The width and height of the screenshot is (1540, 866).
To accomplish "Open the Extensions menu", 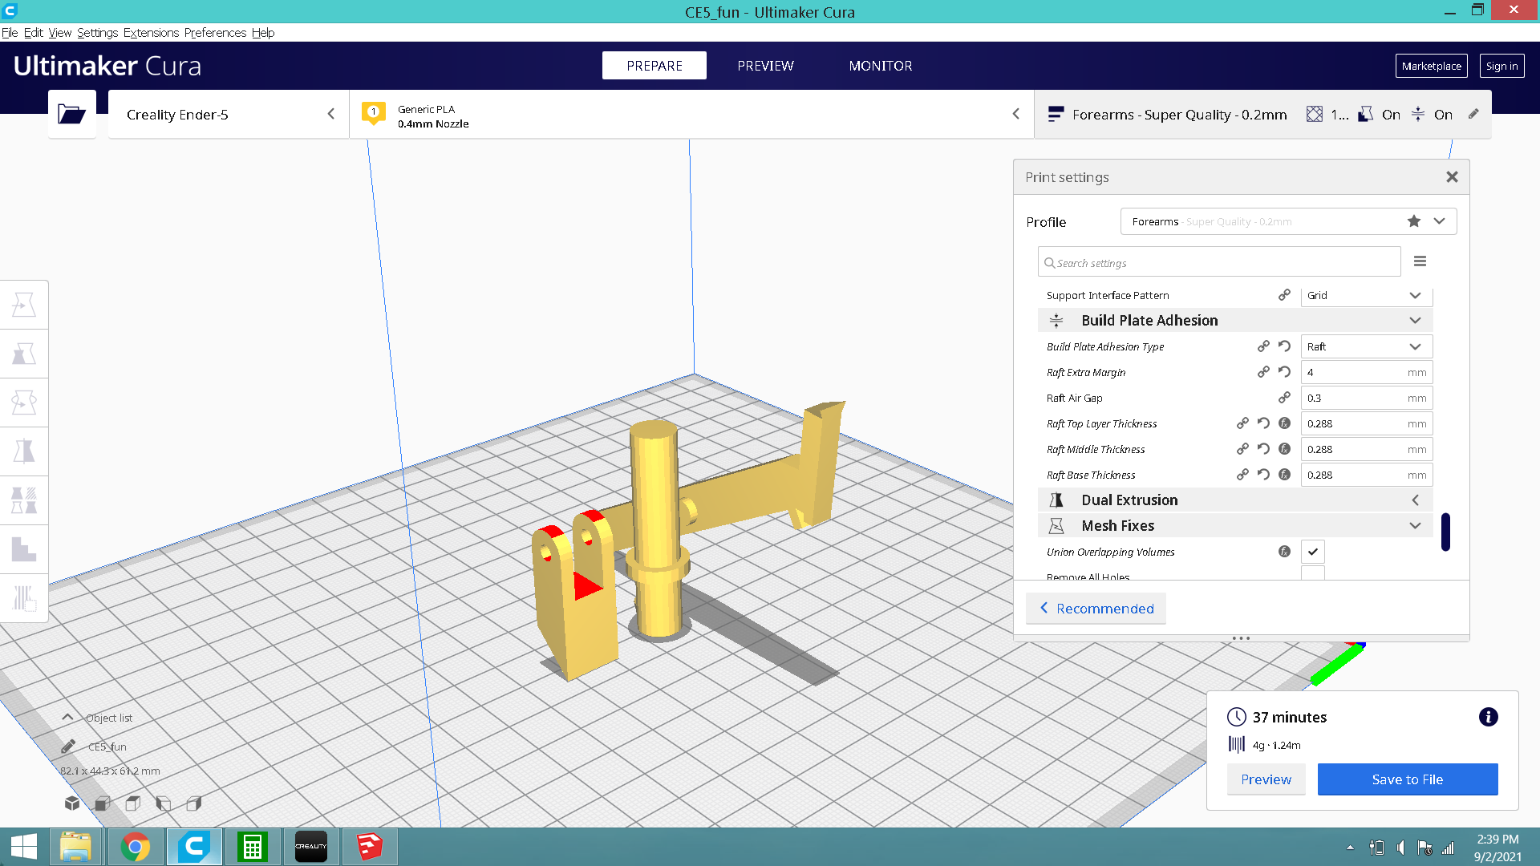I will [x=151, y=33].
